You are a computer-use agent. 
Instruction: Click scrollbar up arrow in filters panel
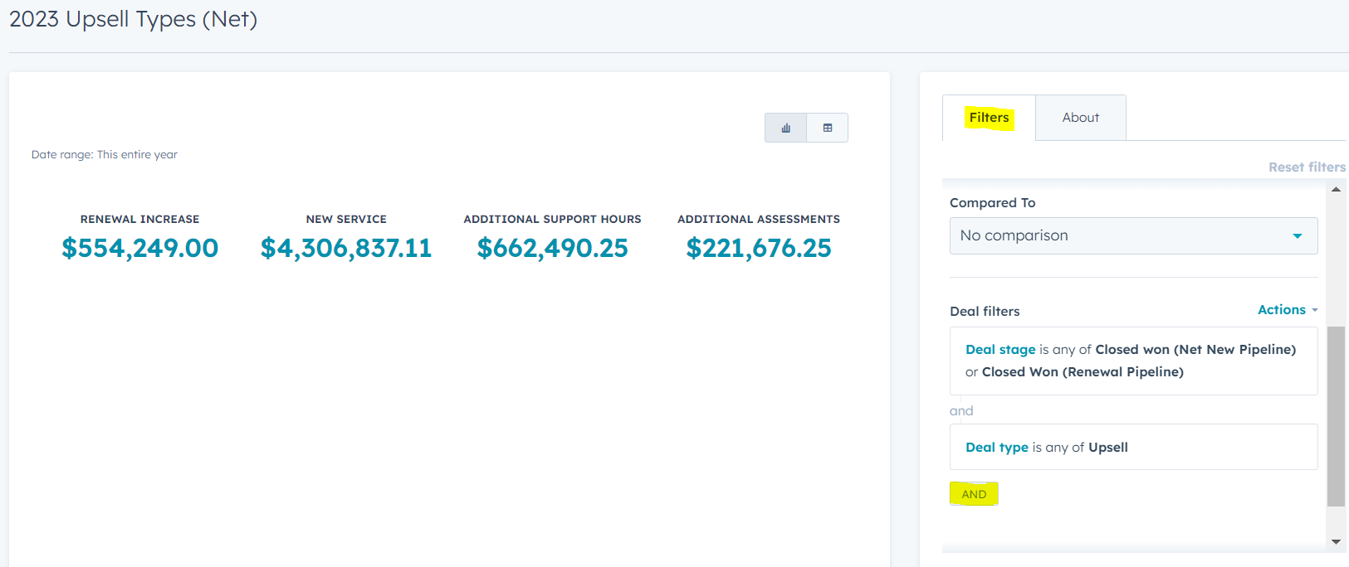[x=1336, y=190]
